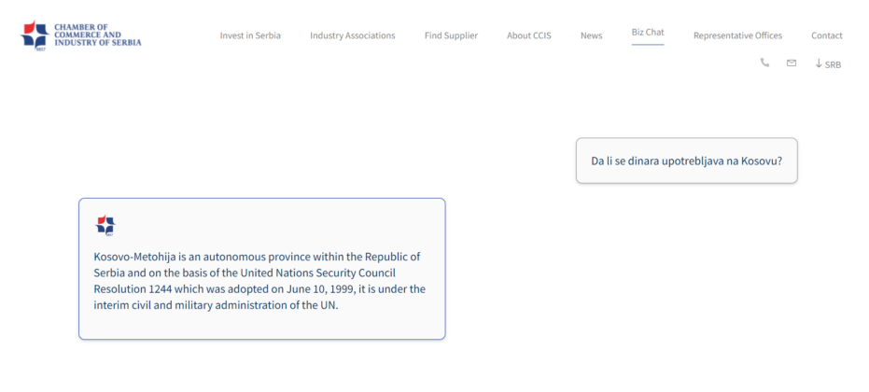Open Representative Offices page
Screen dimensions: 869x392
point(737,35)
